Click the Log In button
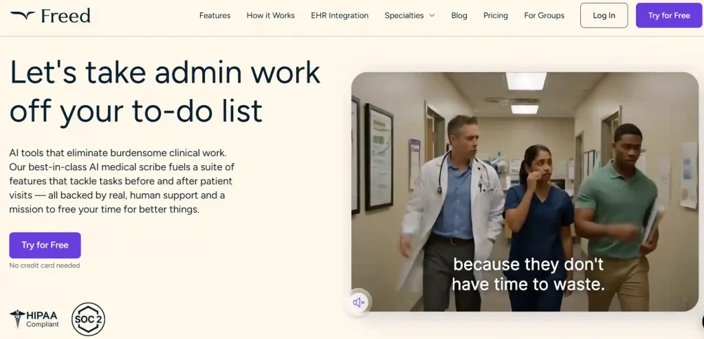 click(x=604, y=15)
